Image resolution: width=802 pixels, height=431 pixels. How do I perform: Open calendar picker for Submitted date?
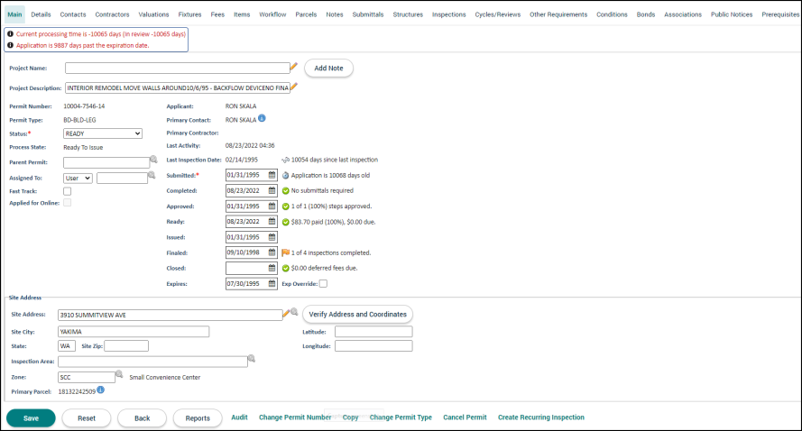[x=272, y=176]
